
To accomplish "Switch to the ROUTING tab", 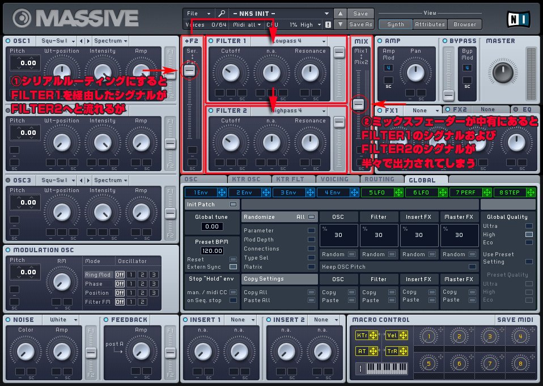I will coord(380,179).
